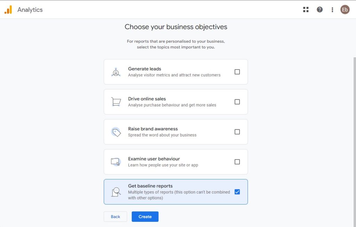Click the Back button

click(115, 216)
